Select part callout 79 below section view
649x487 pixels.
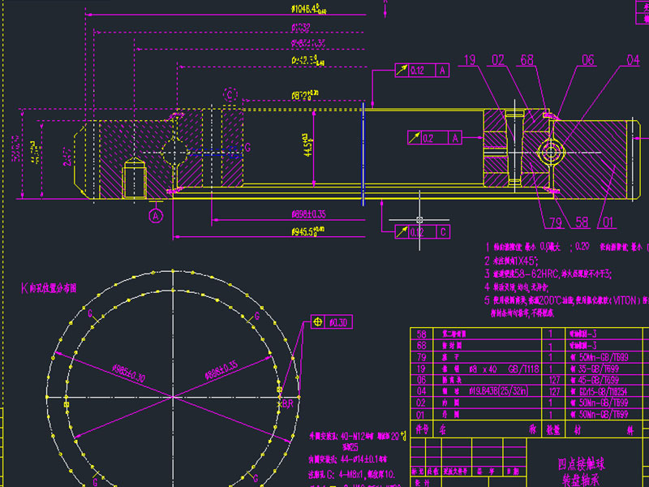coord(556,222)
